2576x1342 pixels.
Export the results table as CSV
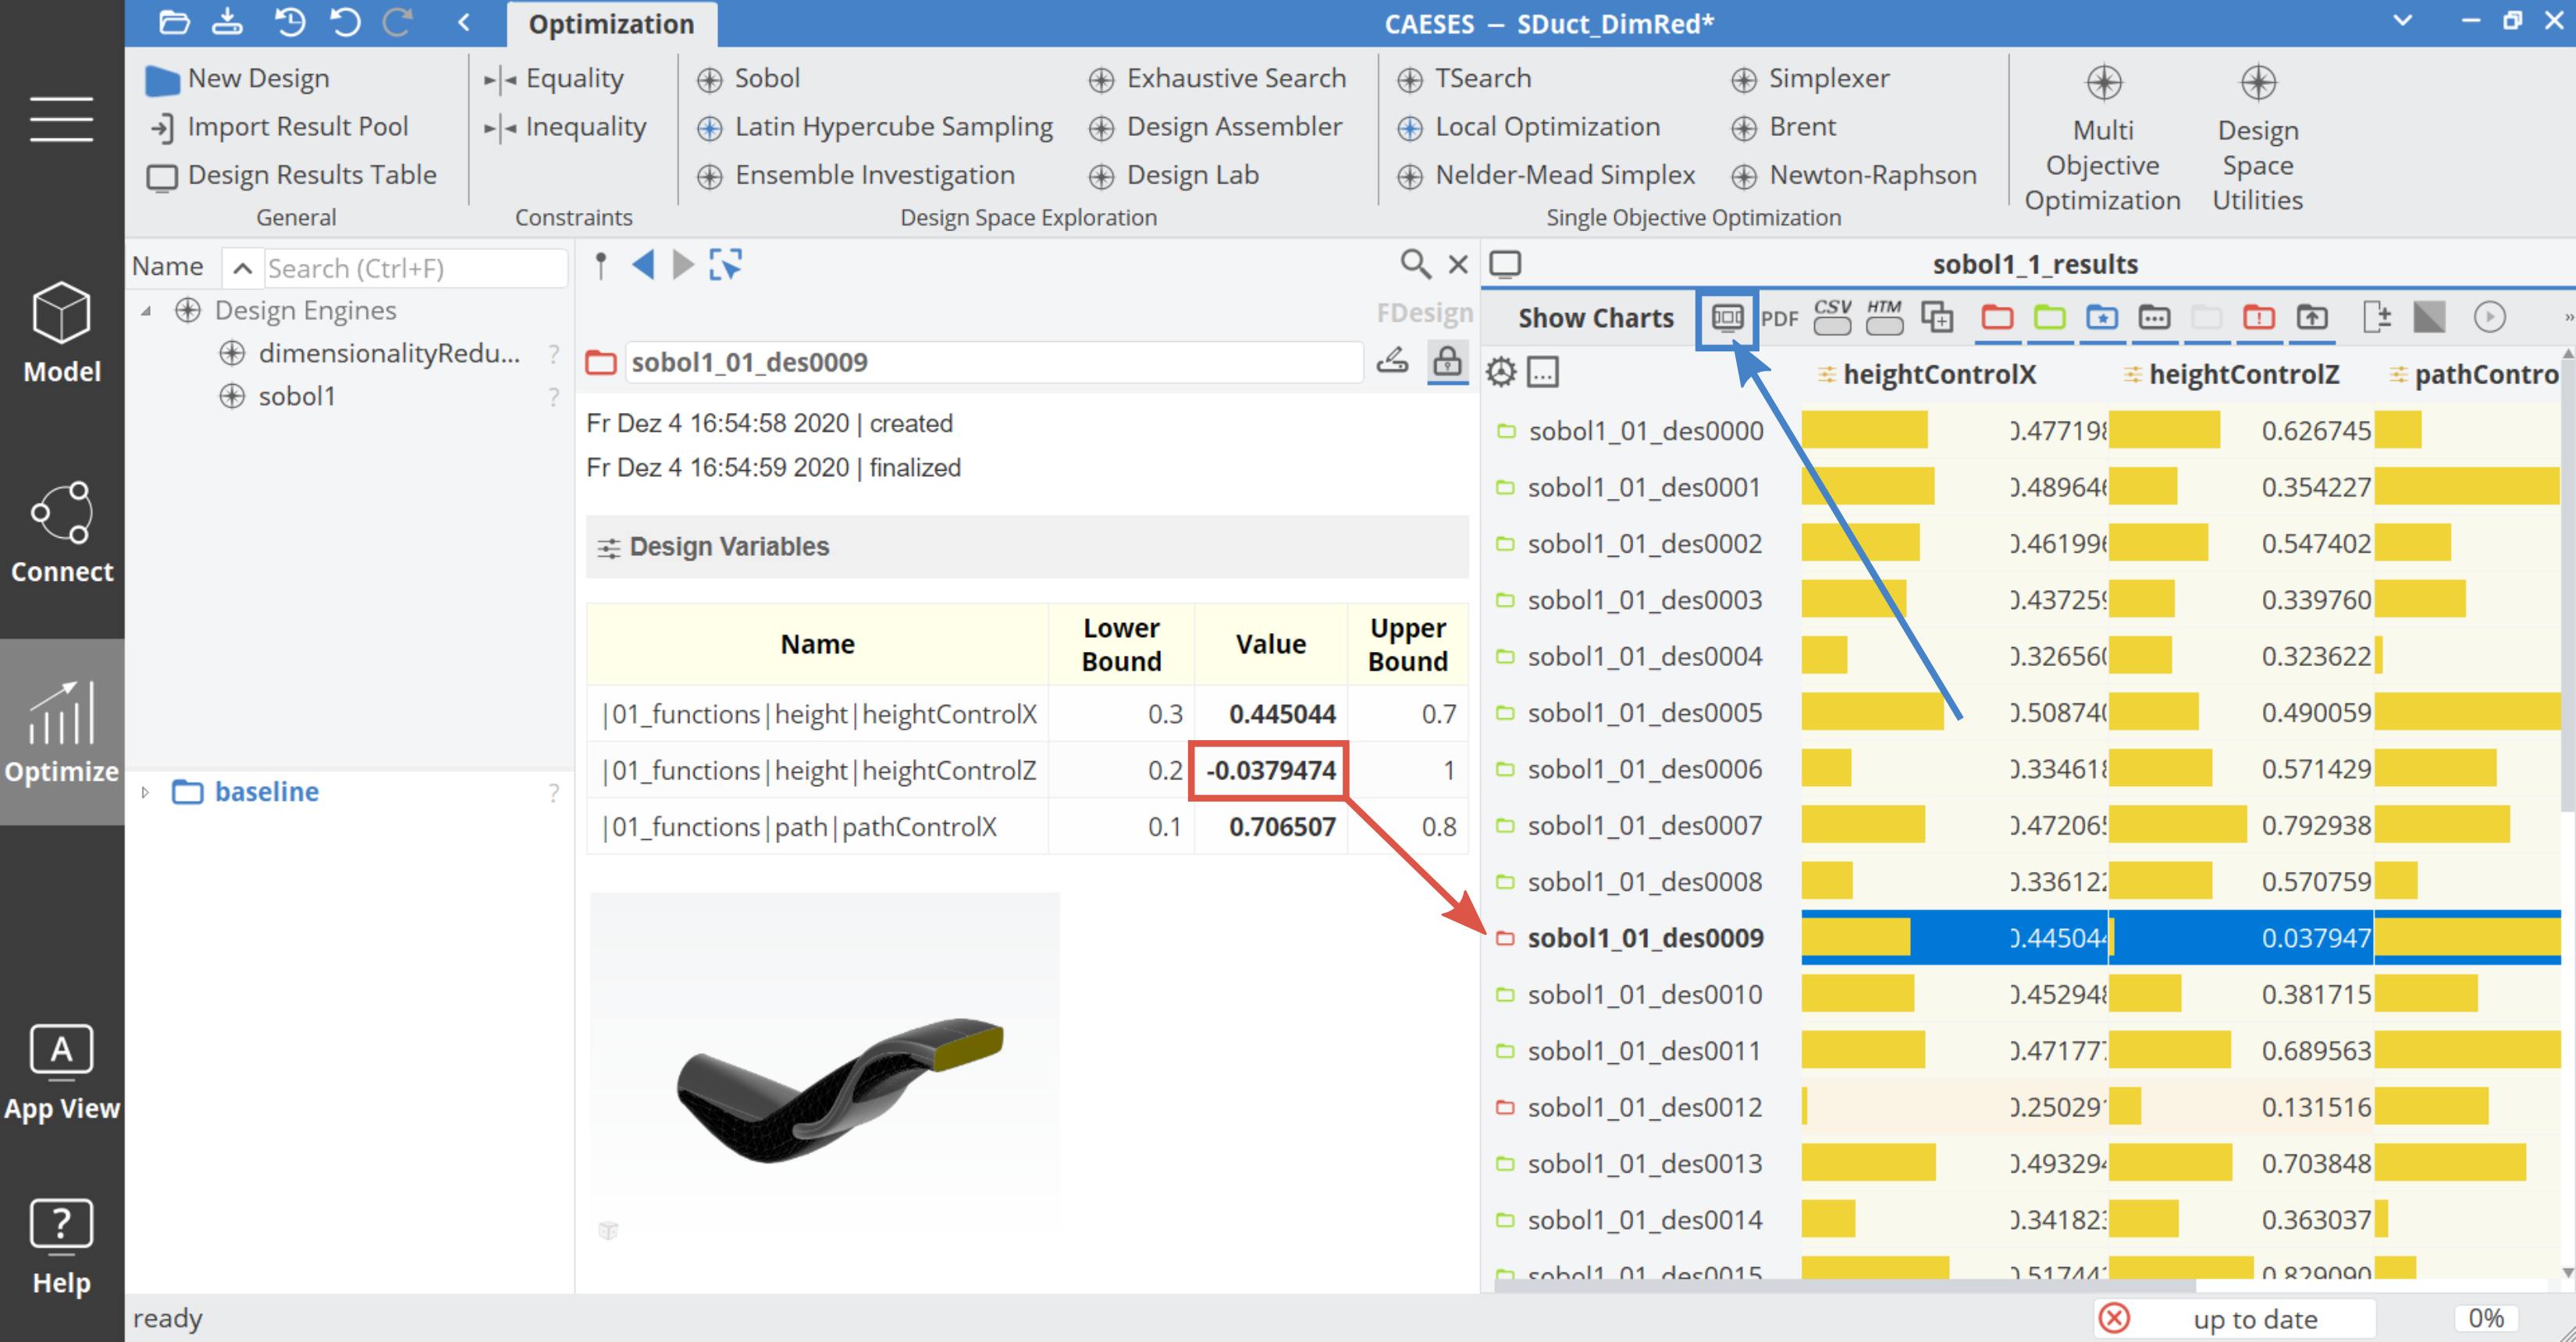(x=1832, y=317)
